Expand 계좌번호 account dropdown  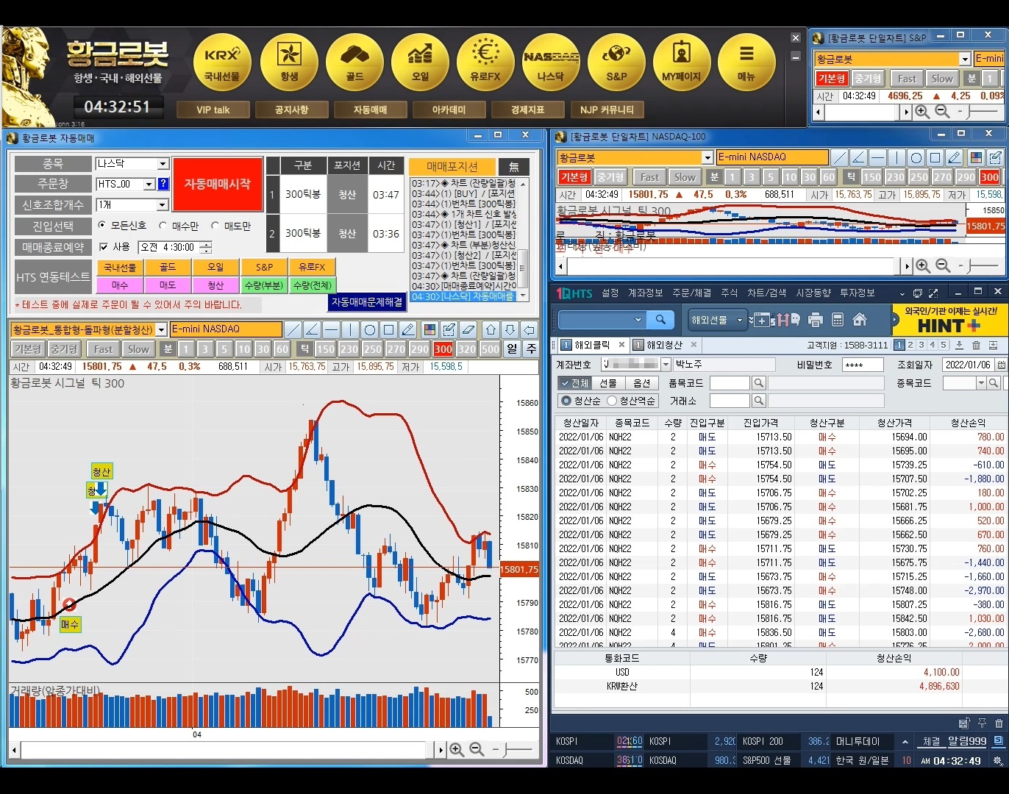click(x=666, y=365)
